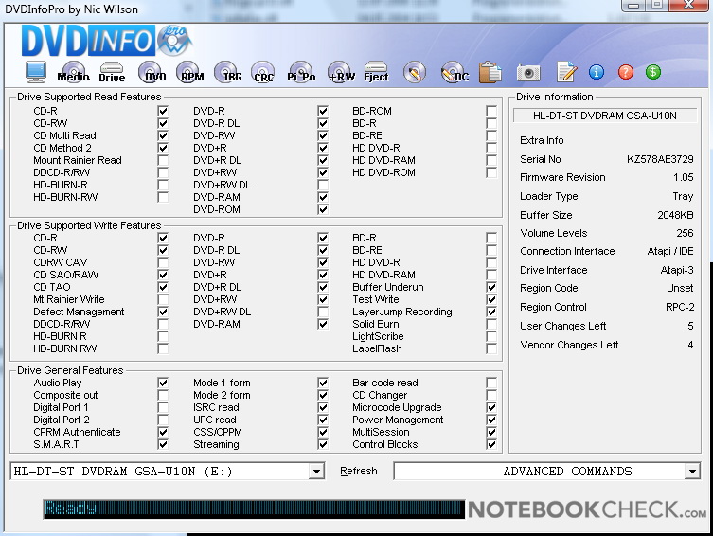Toggle CDRW CAV write checkbox
This screenshot has width=713, height=536.
(x=163, y=262)
